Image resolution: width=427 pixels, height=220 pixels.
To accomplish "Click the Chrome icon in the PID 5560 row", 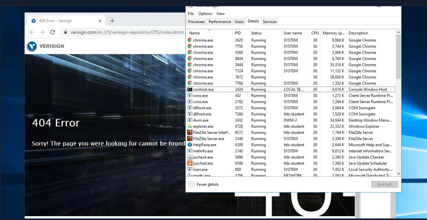I will [190, 52].
